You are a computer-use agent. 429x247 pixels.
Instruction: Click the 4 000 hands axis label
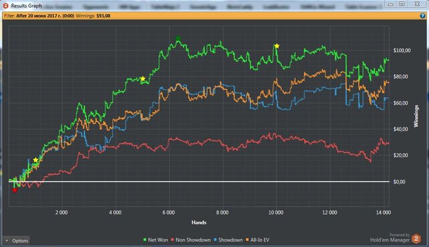115,213
